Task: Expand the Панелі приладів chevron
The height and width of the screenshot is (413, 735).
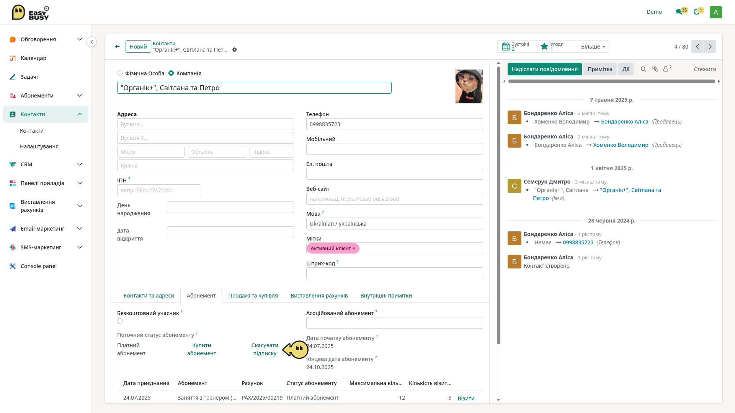Action: click(80, 183)
